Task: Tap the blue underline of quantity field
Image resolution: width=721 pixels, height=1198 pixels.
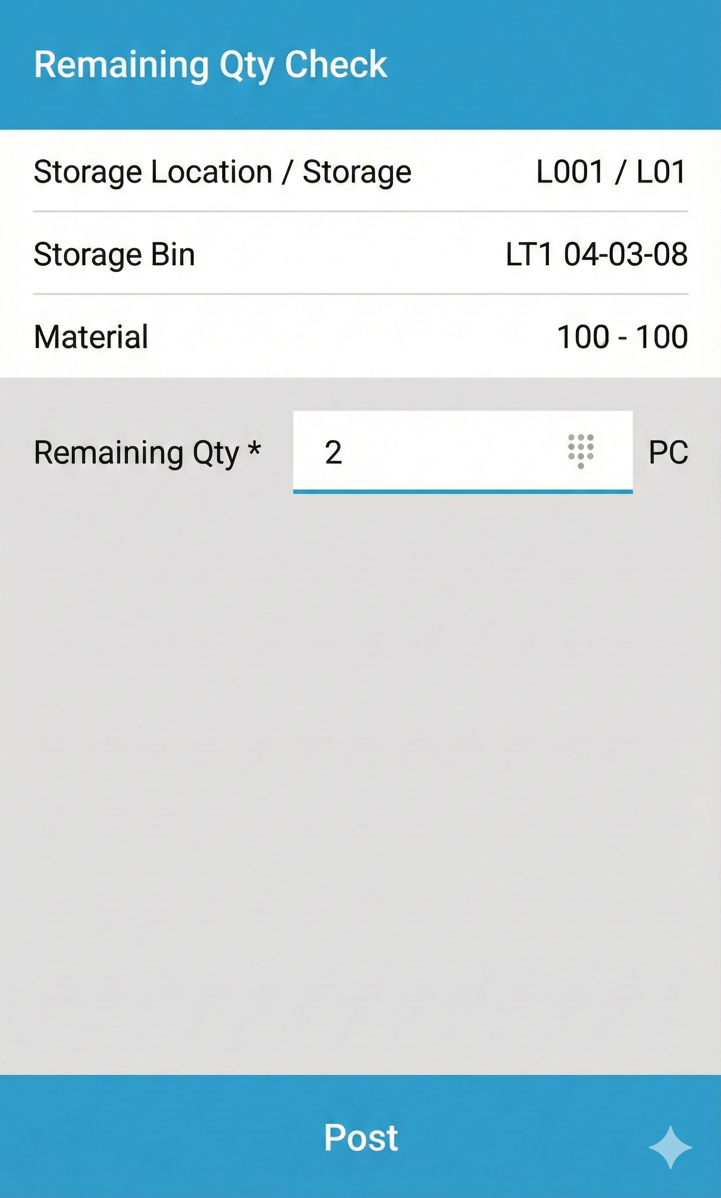Action: pyautogui.click(x=462, y=492)
